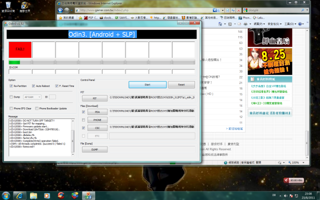Open the SAMS favorites bar link
The width and height of the screenshot is (320, 200).
122,18
